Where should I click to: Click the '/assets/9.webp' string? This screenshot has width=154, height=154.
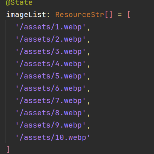(x=51, y=125)
